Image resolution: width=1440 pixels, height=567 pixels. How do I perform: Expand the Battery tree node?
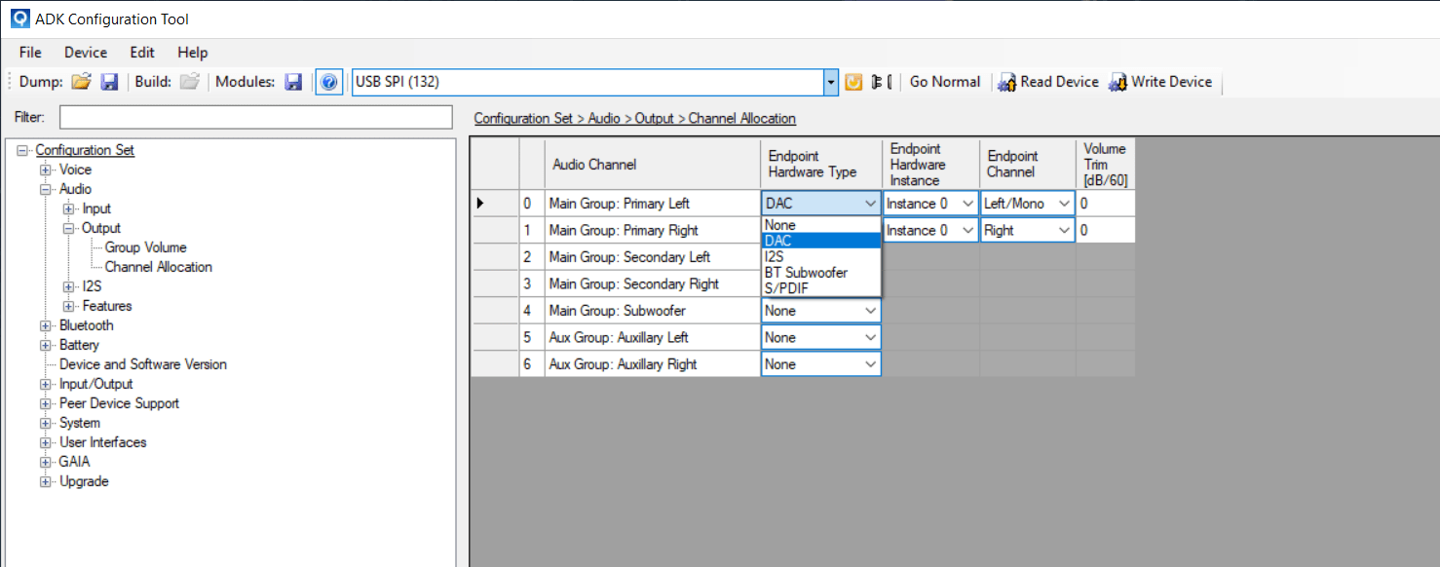click(45, 345)
